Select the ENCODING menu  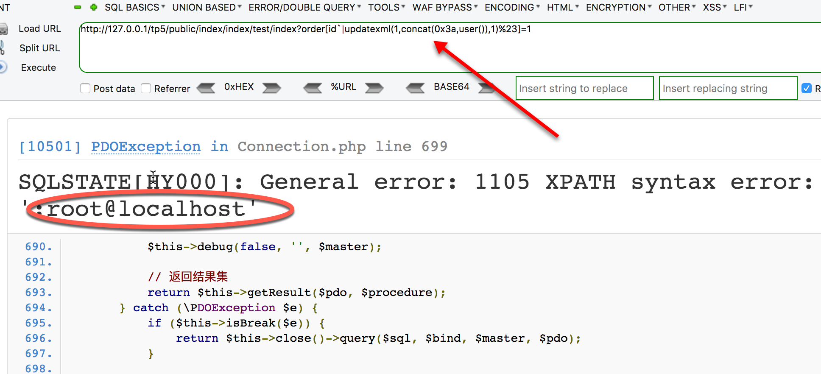[x=512, y=7]
